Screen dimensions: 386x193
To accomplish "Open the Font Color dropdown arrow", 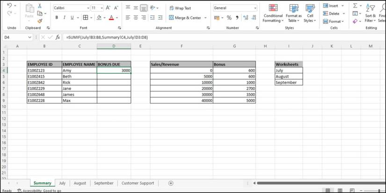I will click(x=117, y=18).
